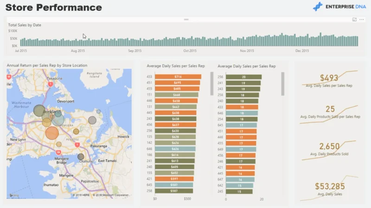Select the $714 bar for rep 433
Screen dimensions: 371x208
coord(178,77)
